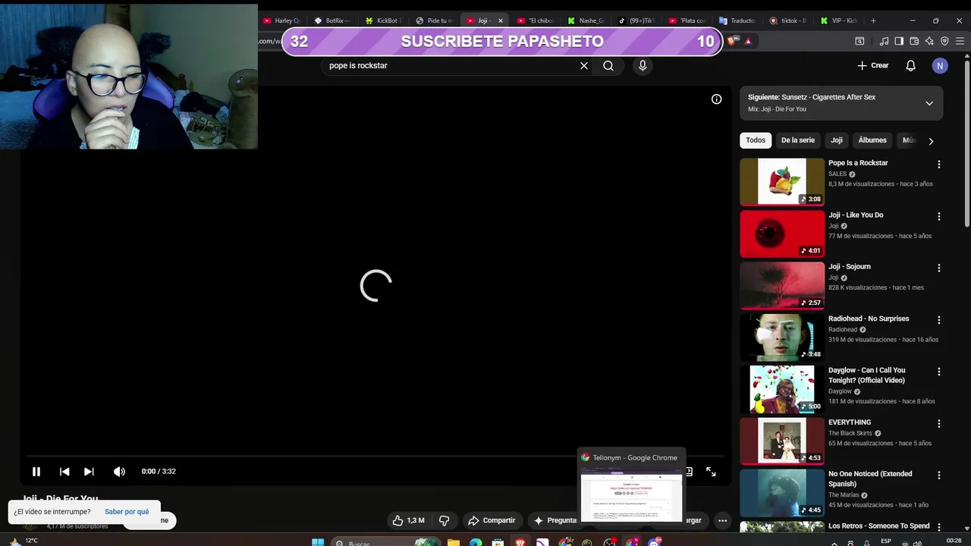Pause the video with the player control

[x=36, y=472]
